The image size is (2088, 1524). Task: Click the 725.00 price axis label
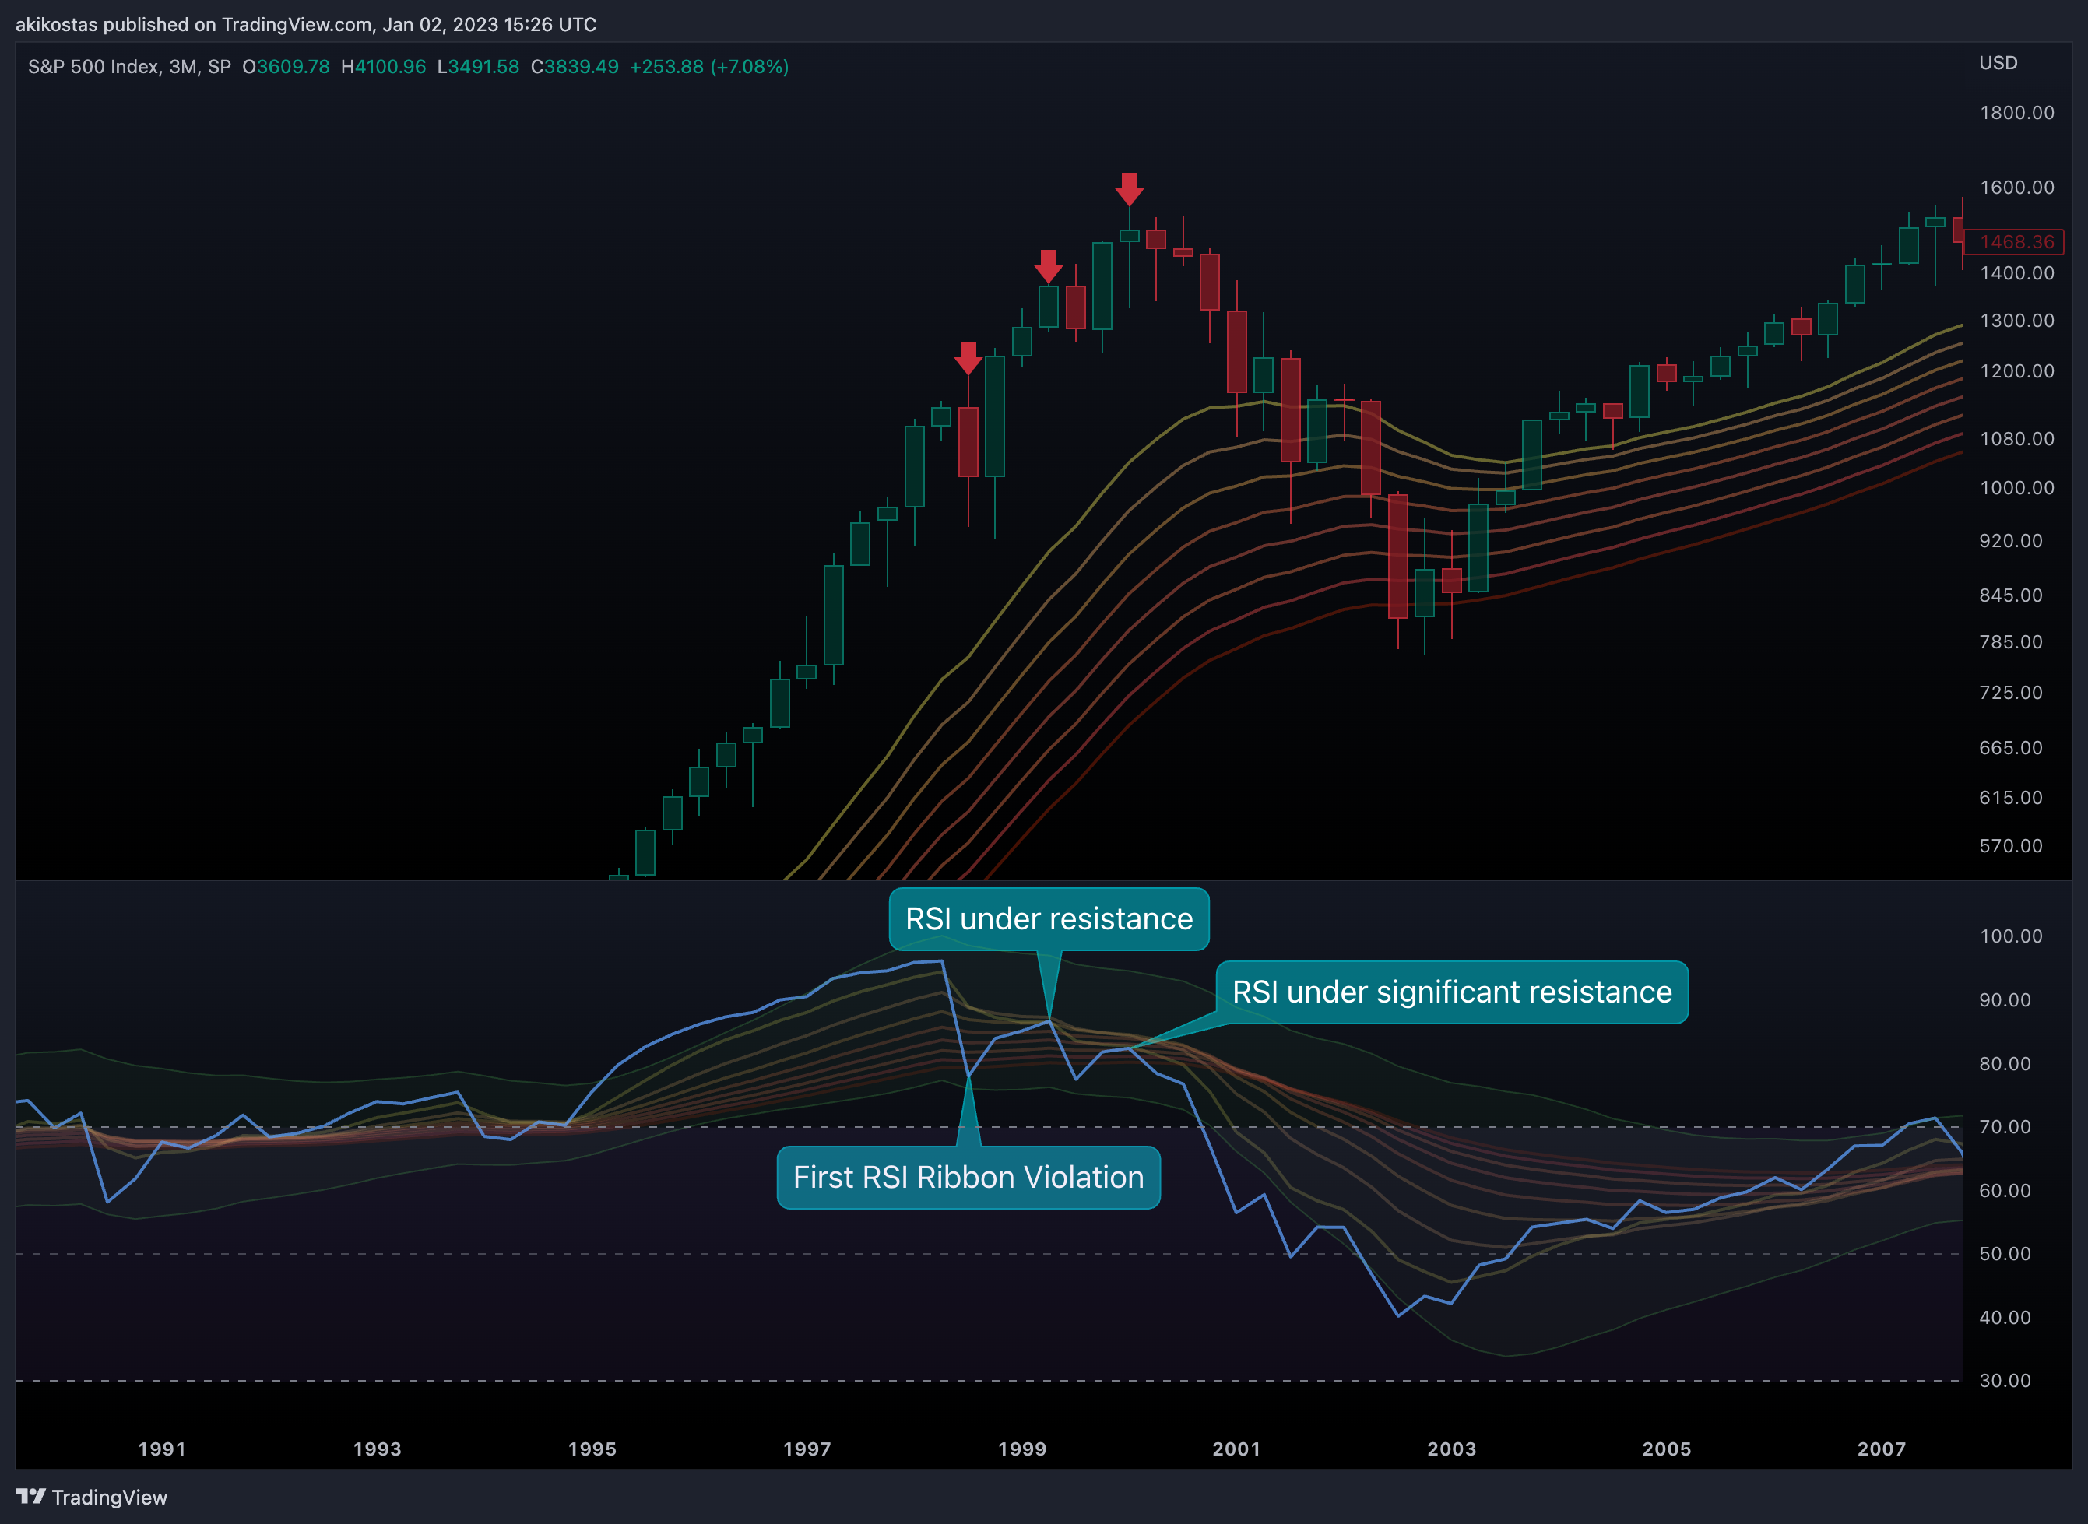coord(2010,692)
